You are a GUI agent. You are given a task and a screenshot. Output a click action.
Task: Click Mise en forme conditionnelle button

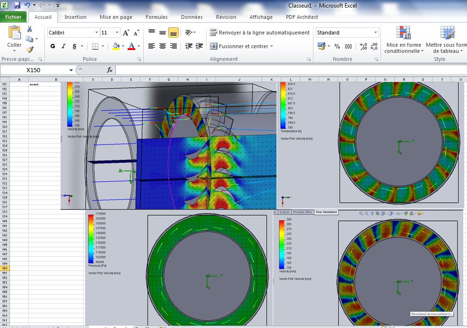tap(403, 40)
